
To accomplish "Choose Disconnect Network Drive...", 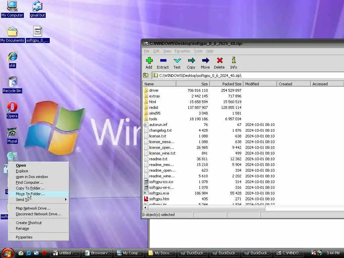I will 38,214.
